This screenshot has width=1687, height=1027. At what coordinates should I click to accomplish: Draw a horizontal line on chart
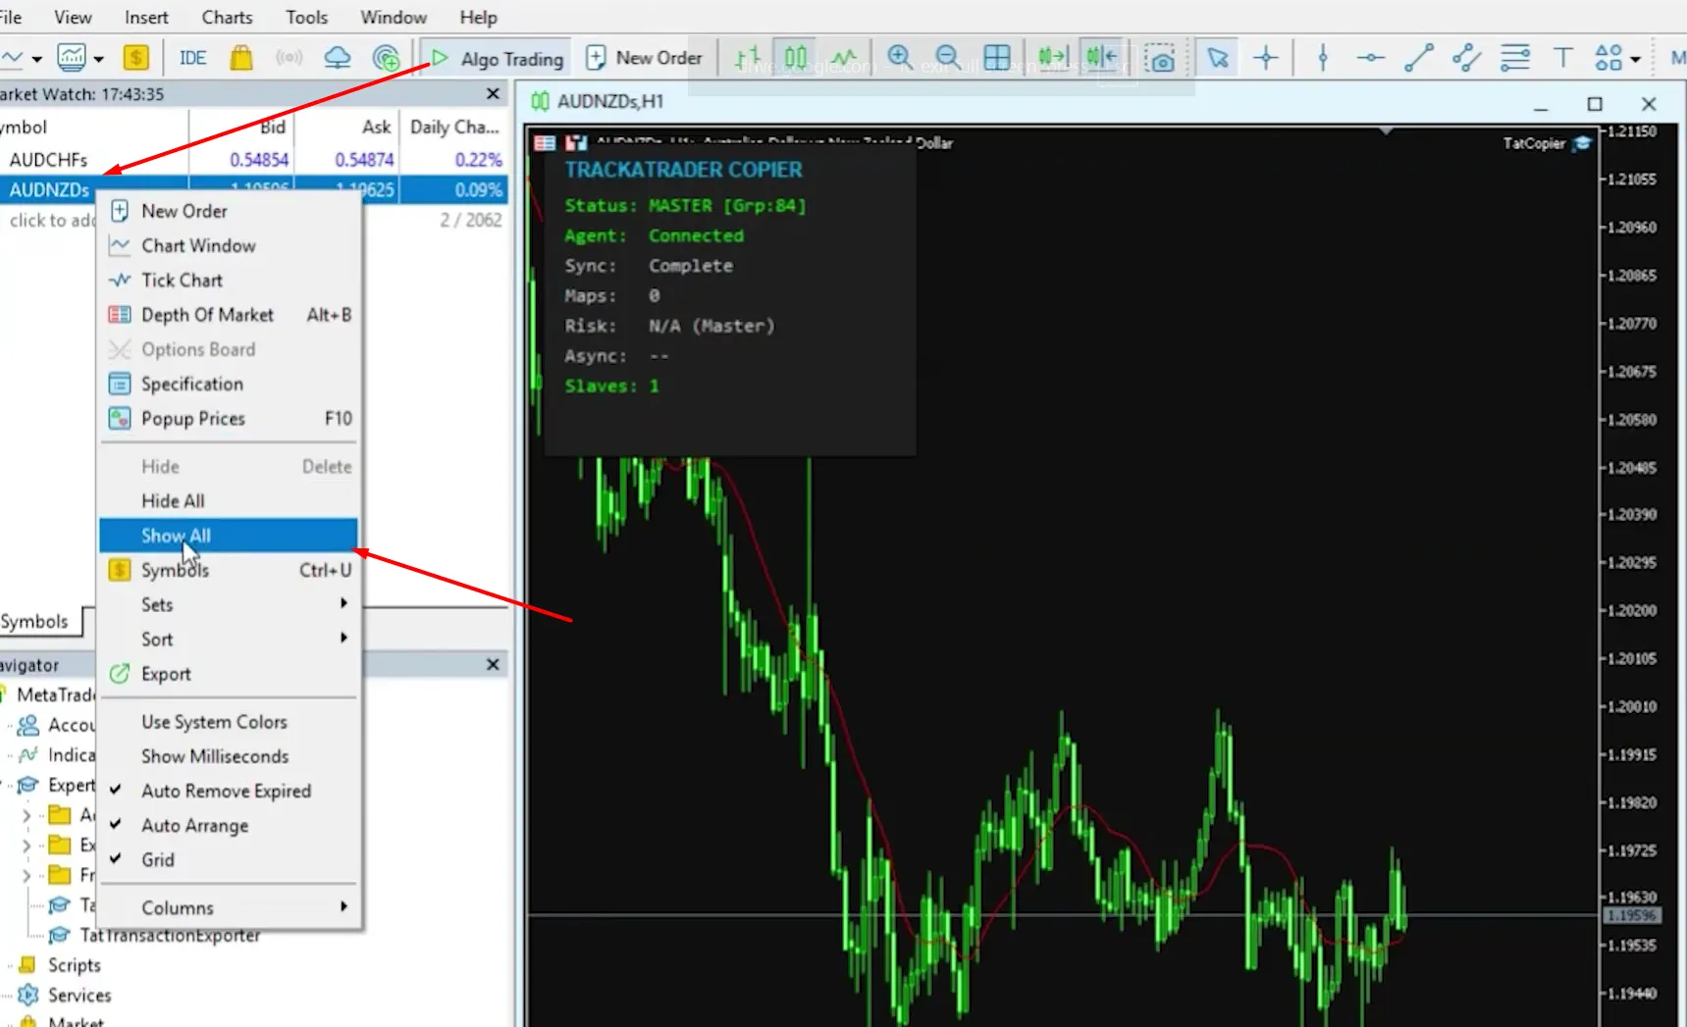point(1371,58)
